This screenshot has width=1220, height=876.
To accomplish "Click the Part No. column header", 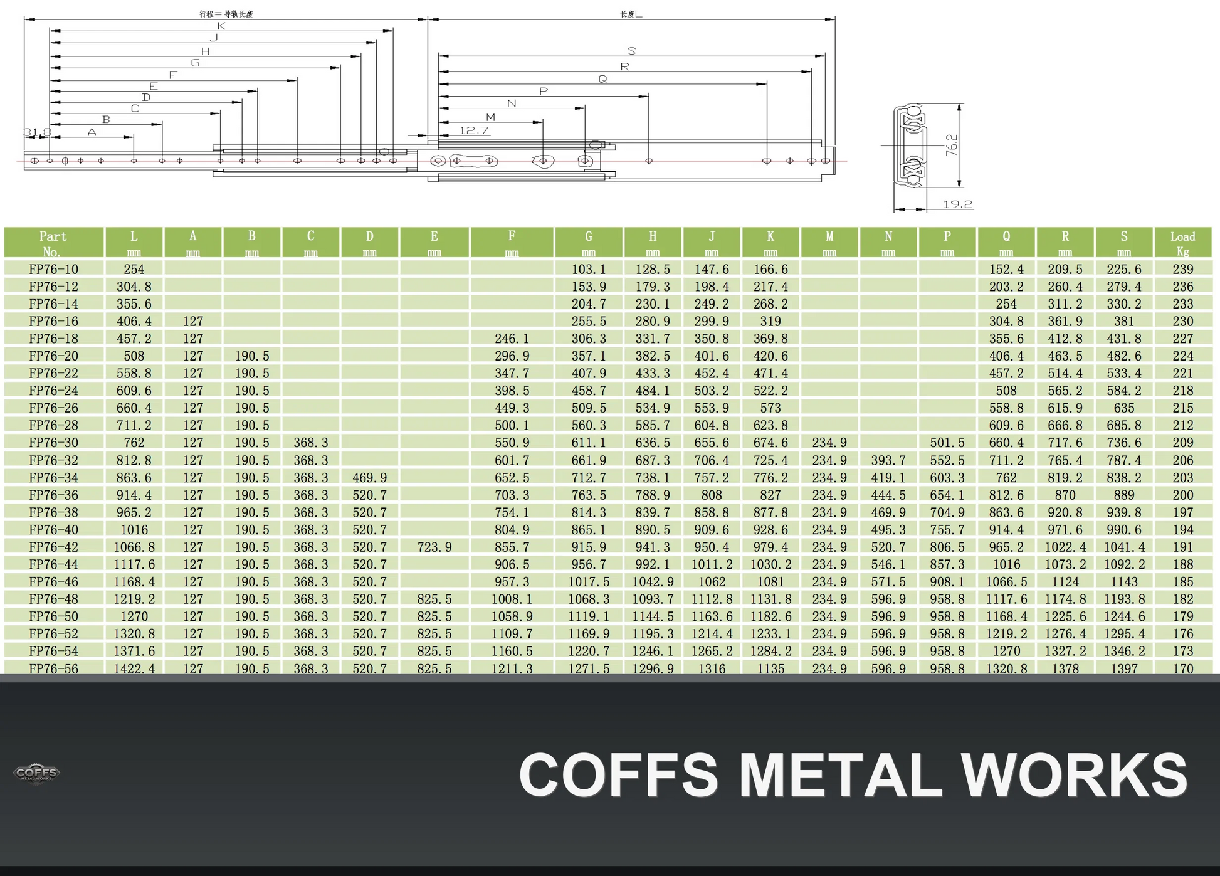I will click(53, 243).
